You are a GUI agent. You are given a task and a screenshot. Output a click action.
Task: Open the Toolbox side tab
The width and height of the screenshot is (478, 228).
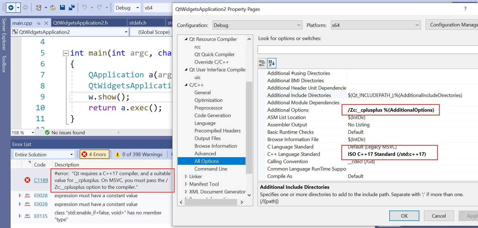[x=4, y=64]
